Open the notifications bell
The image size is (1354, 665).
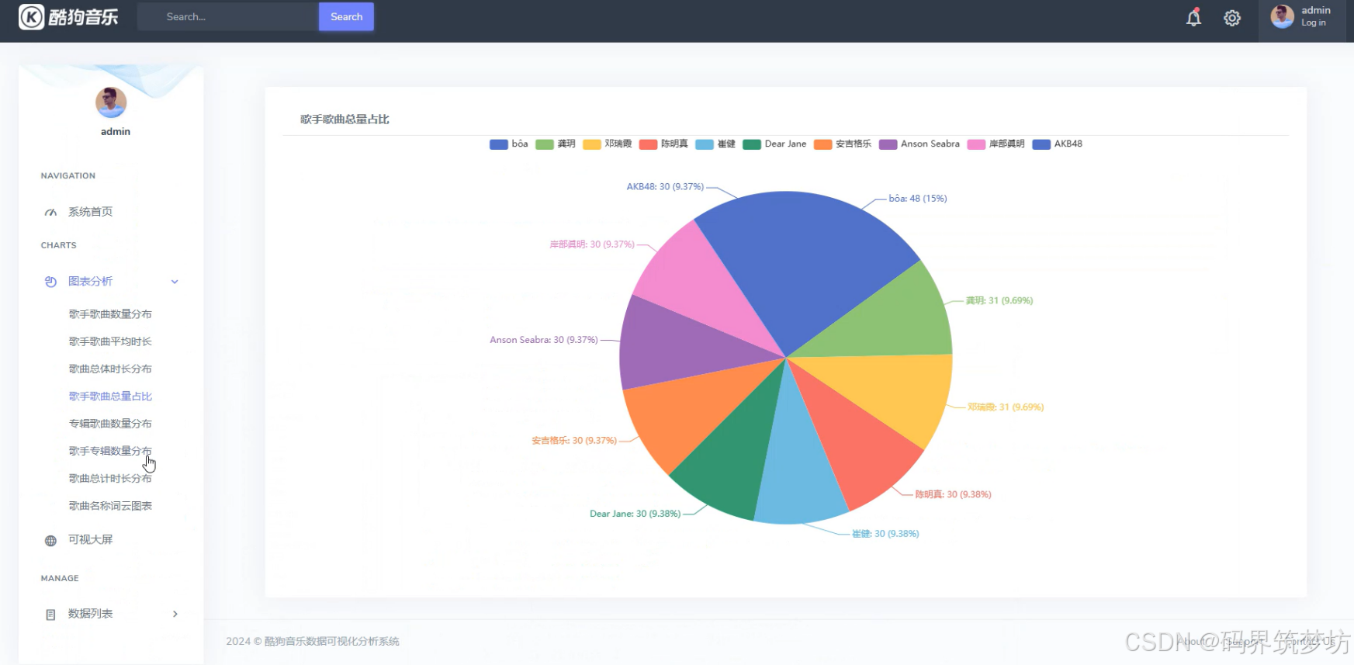(1193, 17)
